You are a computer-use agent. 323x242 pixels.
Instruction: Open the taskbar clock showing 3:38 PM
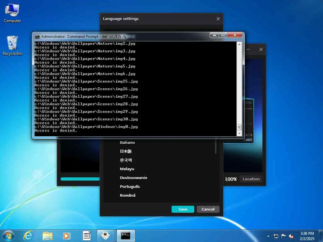coord(307,236)
